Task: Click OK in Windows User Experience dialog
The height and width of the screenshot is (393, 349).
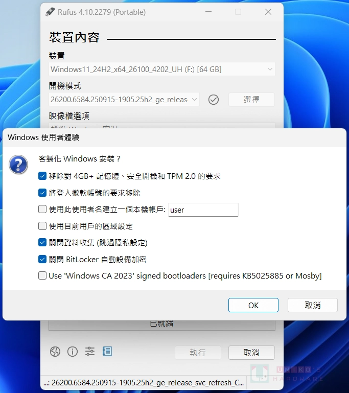Action: [253, 305]
